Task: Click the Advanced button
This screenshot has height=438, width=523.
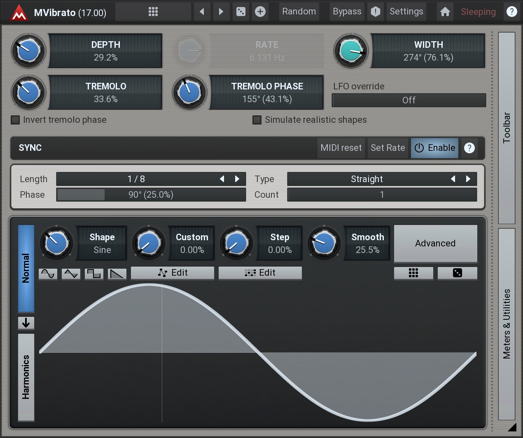Action: tap(435, 244)
